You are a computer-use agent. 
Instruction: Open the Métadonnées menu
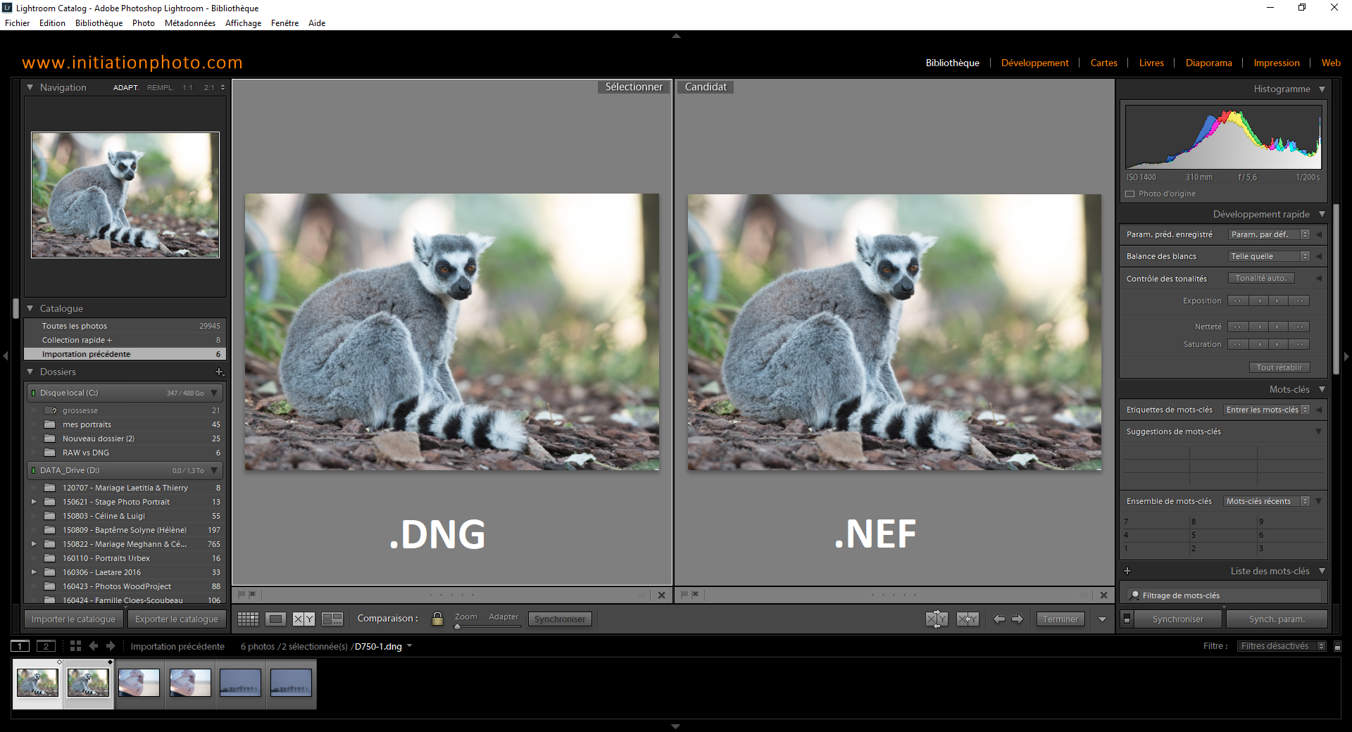point(189,23)
